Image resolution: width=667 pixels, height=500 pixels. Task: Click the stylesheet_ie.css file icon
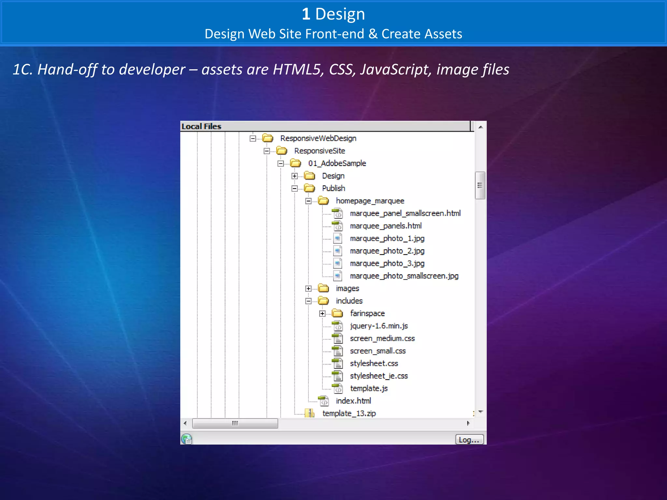point(337,376)
